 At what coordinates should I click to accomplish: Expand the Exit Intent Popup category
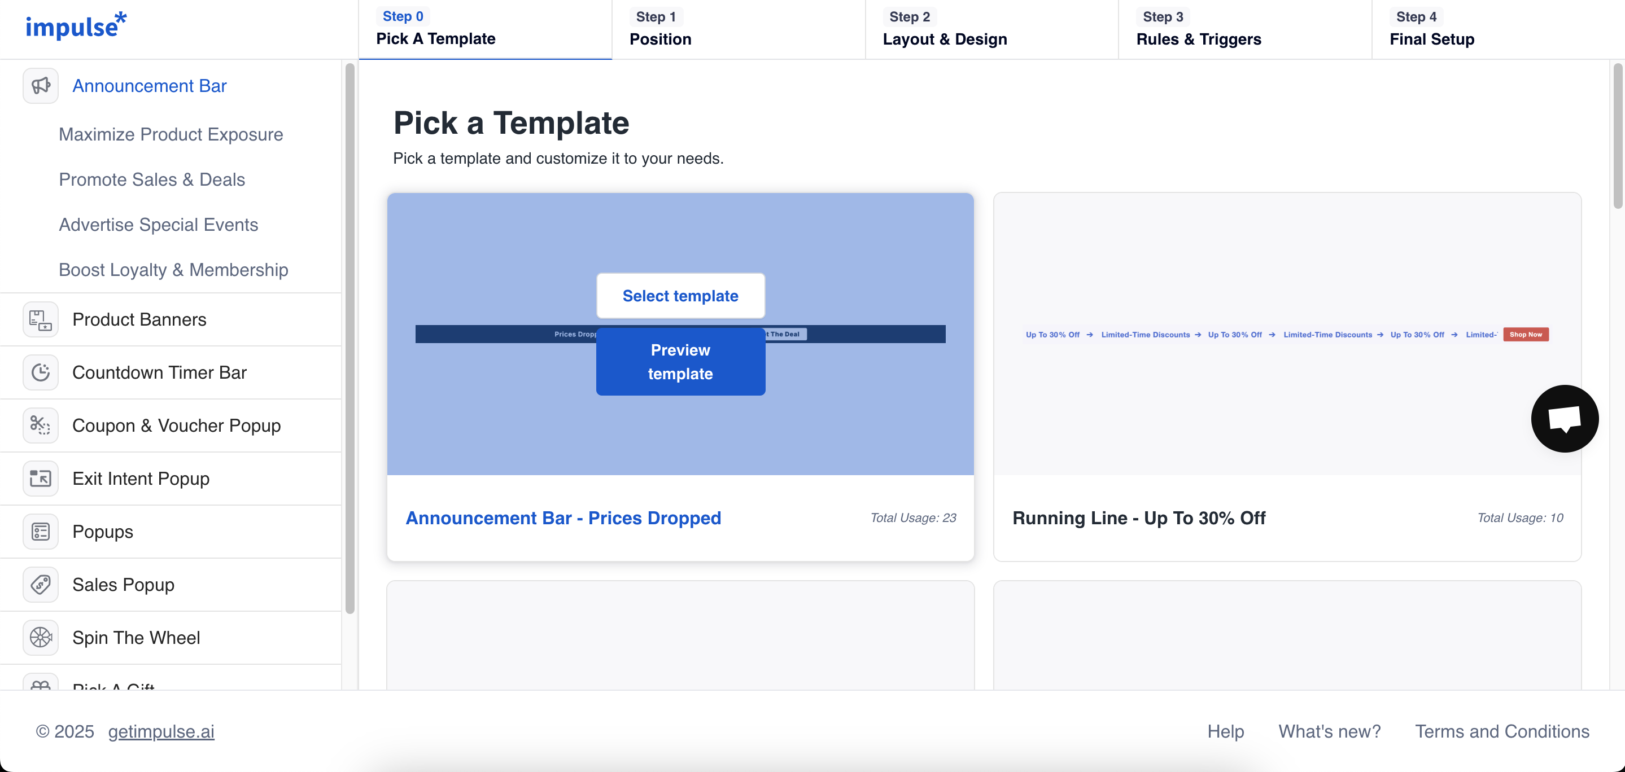(141, 479)
